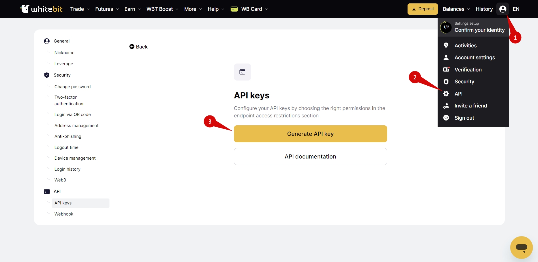The width and height of the screenshot is (538, 262).
Task: Expand the Trade dropdown menu
Action: pos(80,9)
